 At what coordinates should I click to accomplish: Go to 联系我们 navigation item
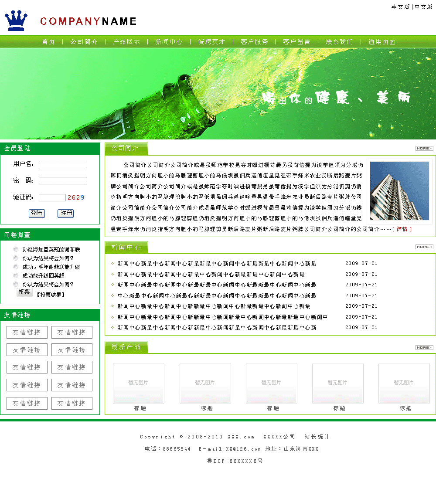[339, 42]
